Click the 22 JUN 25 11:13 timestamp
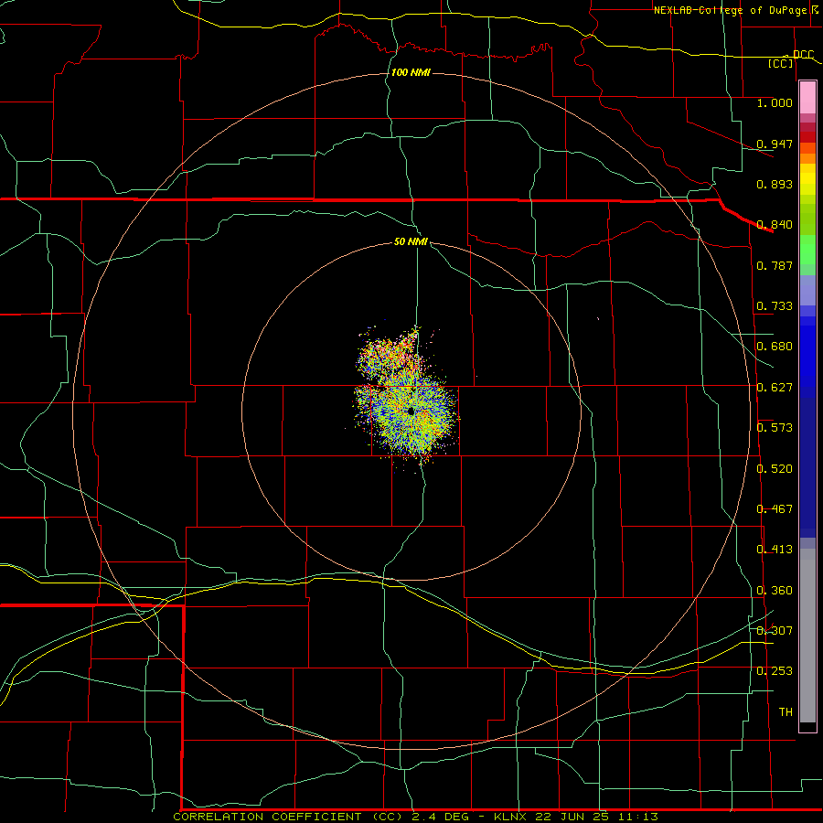The image size is (823, 823). [x=597, y=817]
